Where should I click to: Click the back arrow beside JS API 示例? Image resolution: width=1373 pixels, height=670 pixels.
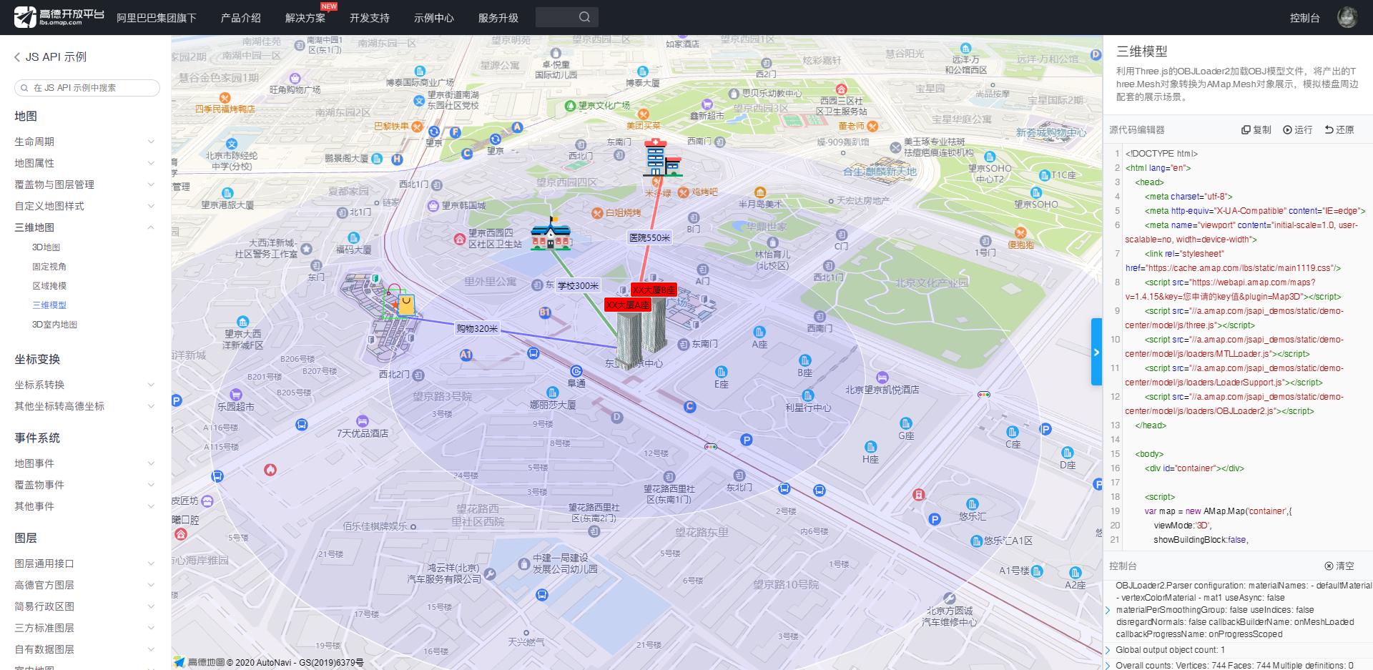16,56
